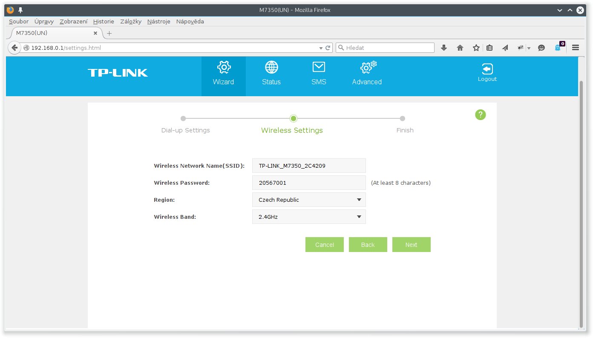Open the bug extension dropdown arrow
Screen dimensions: 593x338
tap(529, 48)
